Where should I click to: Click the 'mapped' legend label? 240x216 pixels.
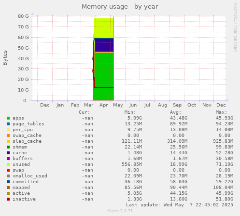tap(21, 188)
